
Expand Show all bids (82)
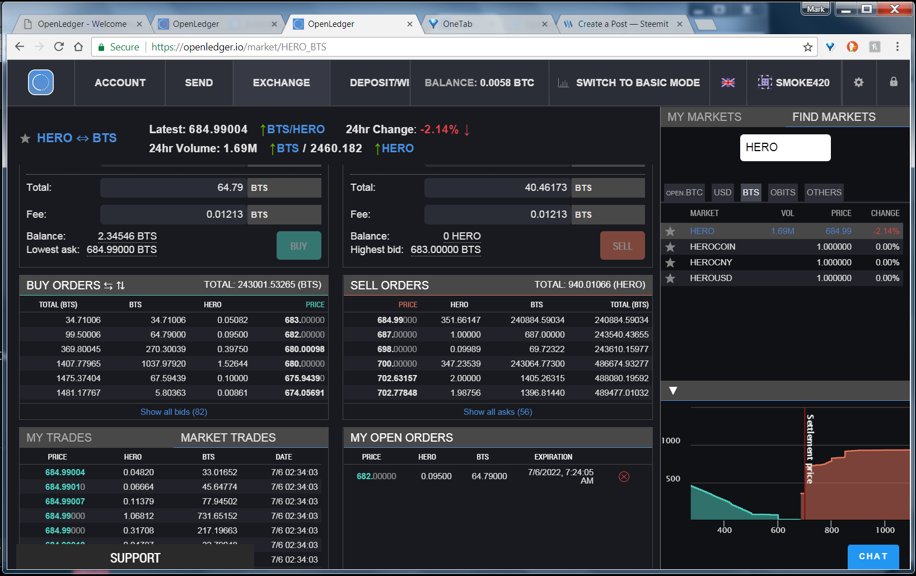(x=174, y=412)
